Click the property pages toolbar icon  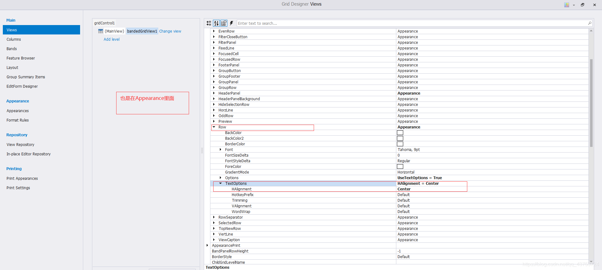click(x=224, y=23)
